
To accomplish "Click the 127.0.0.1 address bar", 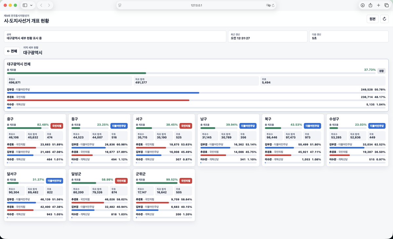I will [196, 5].
